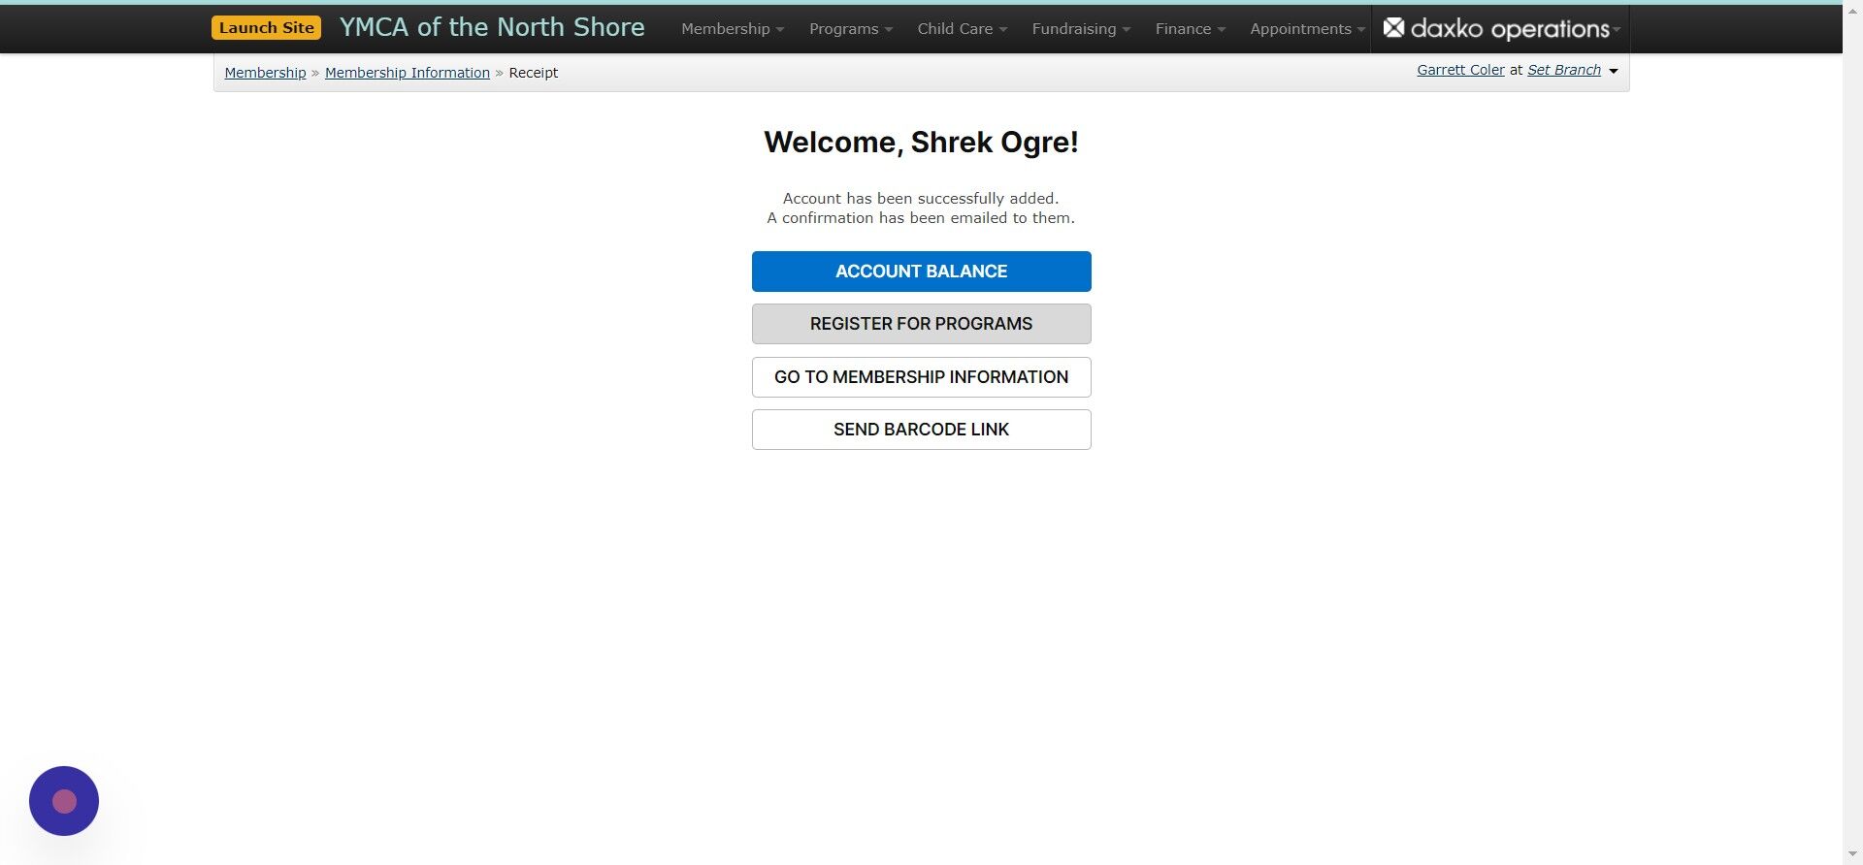The width and height of the screenshot is (1863, 865).
Task: Open the Child Care menu
Action: point(963,29)
